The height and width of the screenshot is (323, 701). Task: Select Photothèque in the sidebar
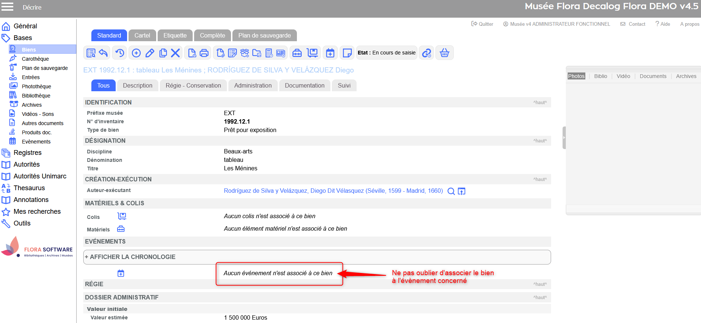coord(36,86)
